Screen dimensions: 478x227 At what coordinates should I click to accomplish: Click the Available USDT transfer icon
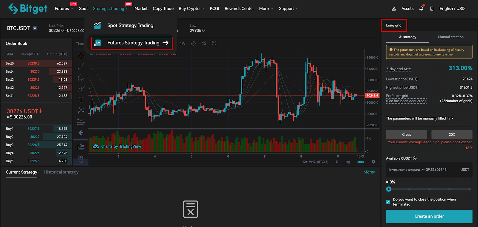tap(415, 158)
